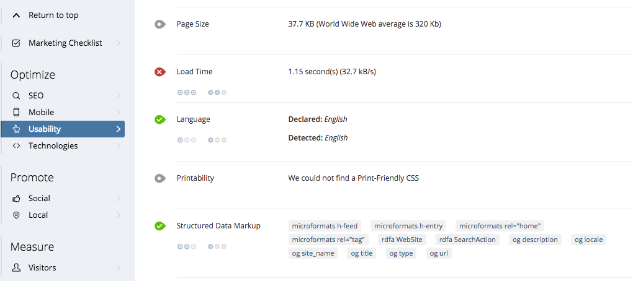This screenshot has width=633, height=281.
Task: Click the person icon next to Visitors
Action: [x=16, y=267]
